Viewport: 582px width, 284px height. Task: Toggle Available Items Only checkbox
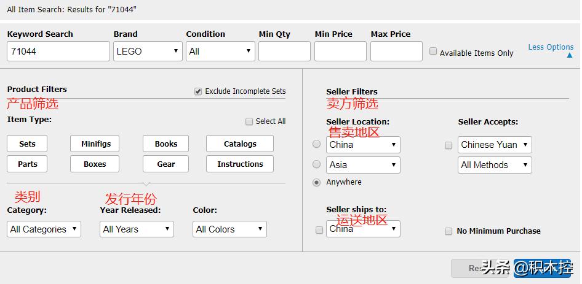[x=433, y=52]
